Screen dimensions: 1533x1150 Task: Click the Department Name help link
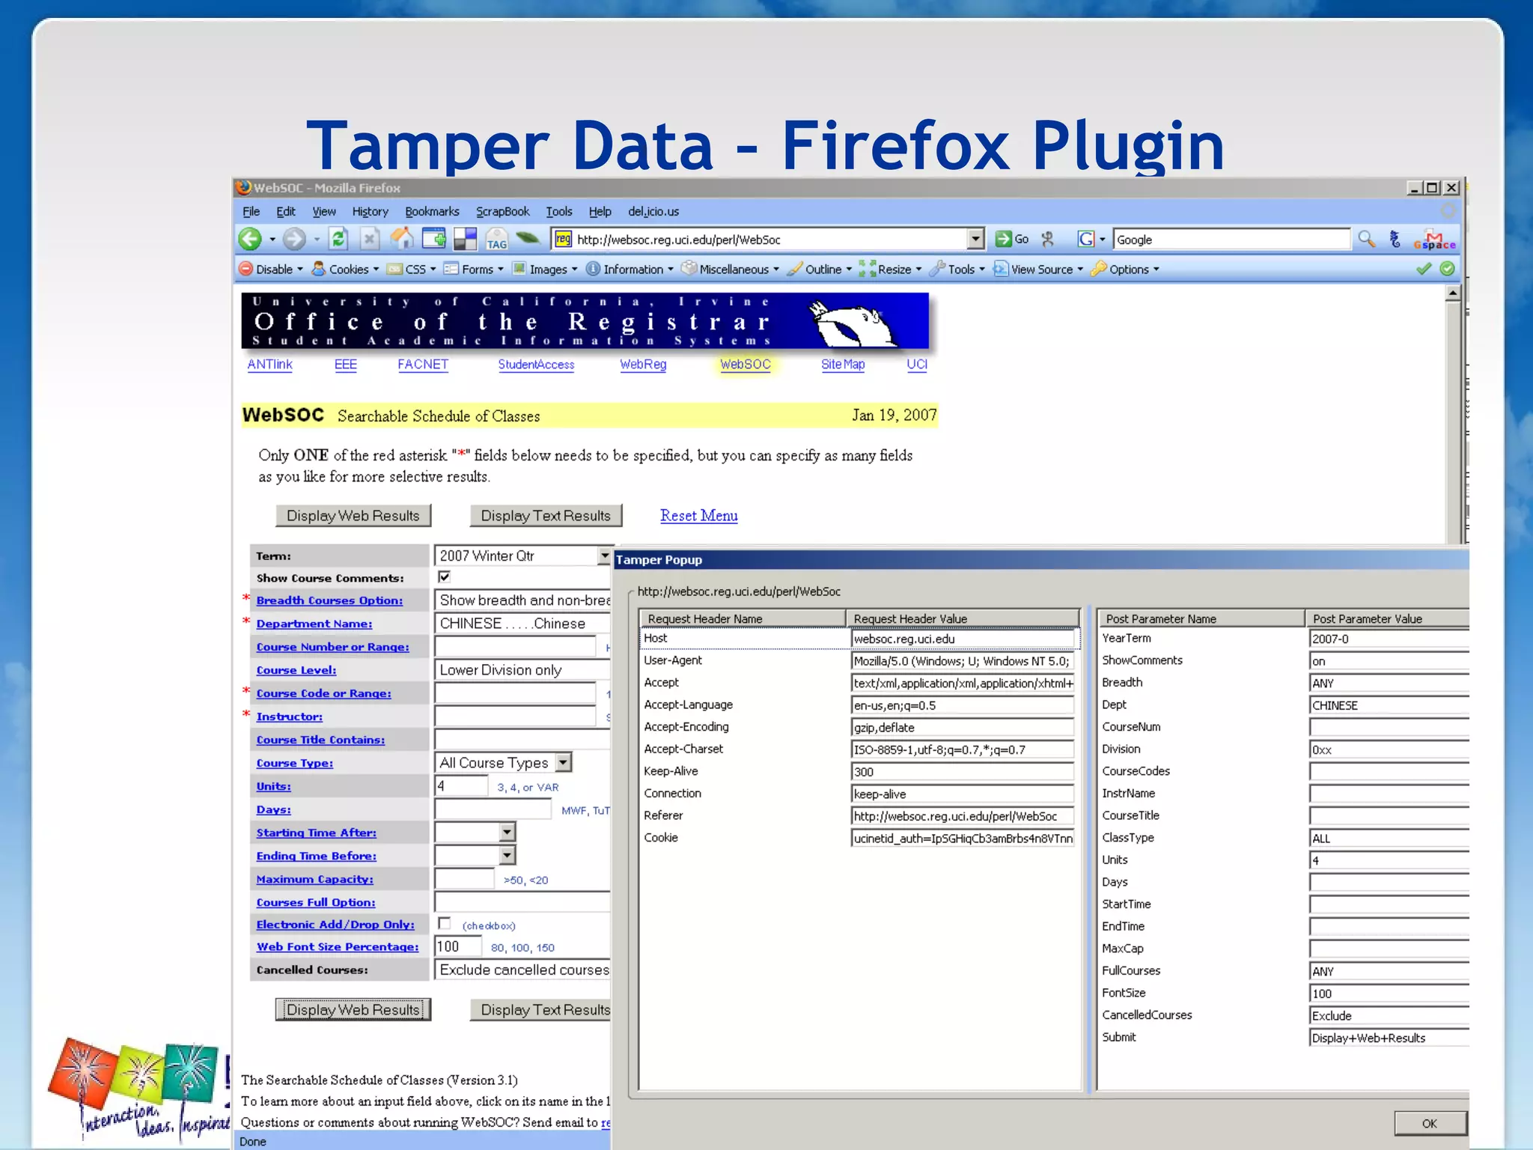314,623
